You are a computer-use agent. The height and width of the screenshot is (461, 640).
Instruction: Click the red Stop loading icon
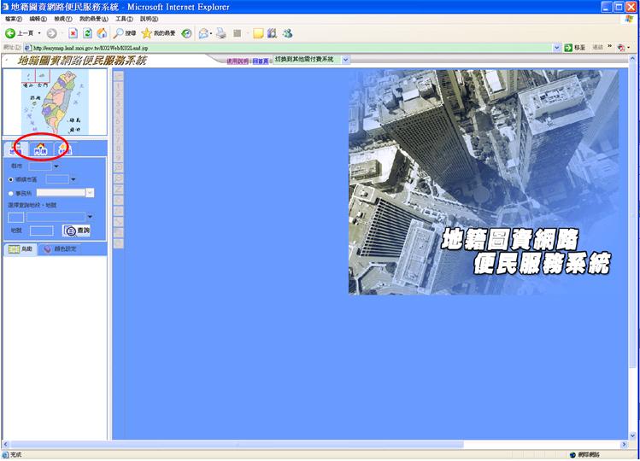[73, 33]
